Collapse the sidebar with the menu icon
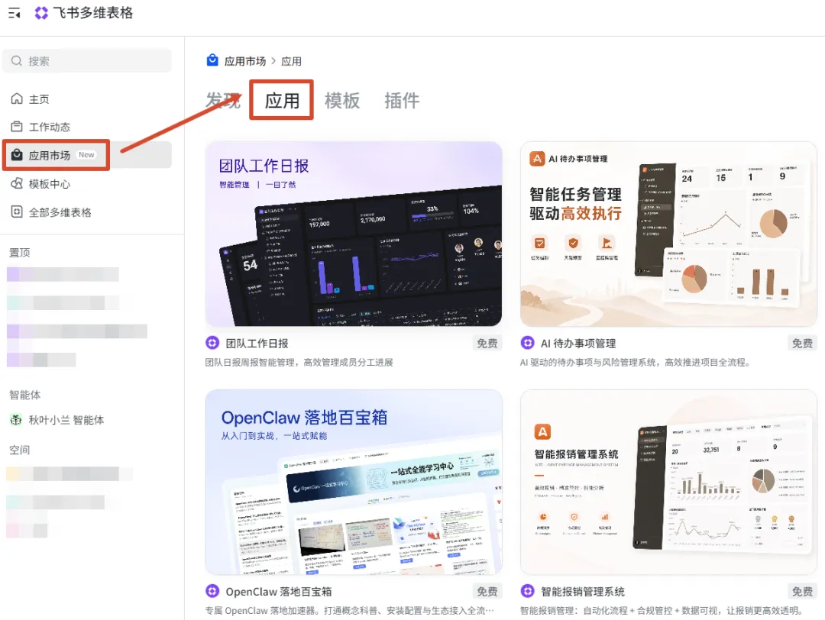 coord(15,13)
